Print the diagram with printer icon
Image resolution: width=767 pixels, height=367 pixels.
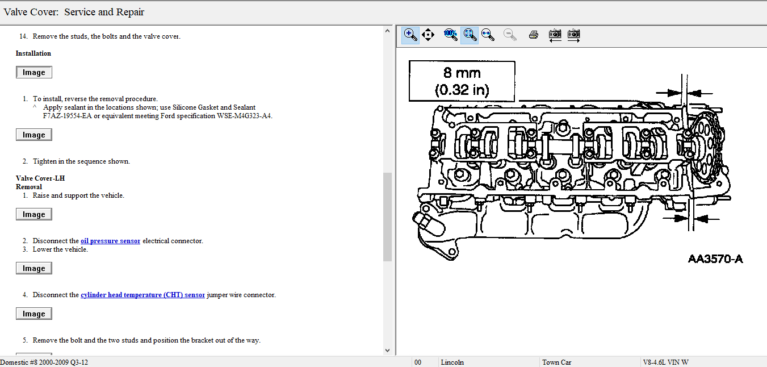pos(533,35)
